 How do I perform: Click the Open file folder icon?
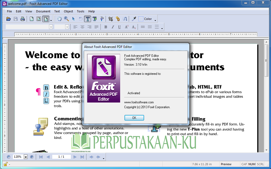click(x=8, y=19)
